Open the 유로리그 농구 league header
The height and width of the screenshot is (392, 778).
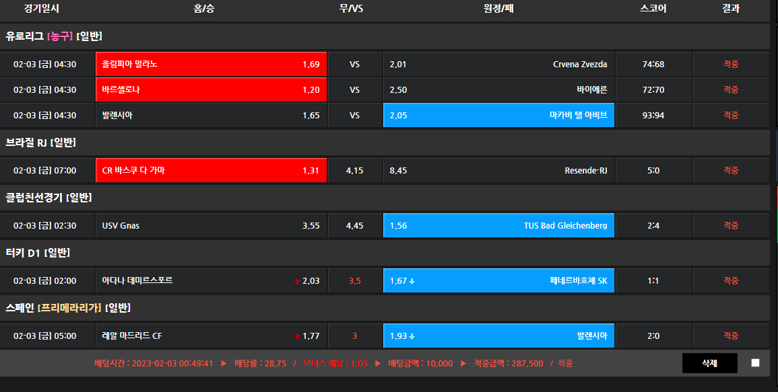tap(54, 36)
